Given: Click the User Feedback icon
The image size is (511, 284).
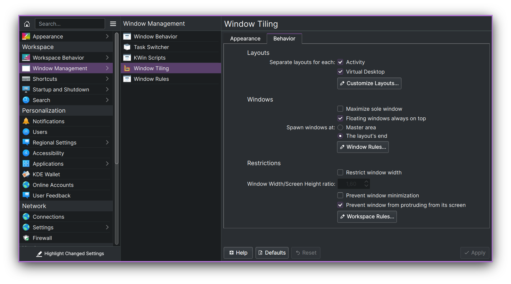Looking at the screenshot, I should pyautogui.click(x=26, y=195).
